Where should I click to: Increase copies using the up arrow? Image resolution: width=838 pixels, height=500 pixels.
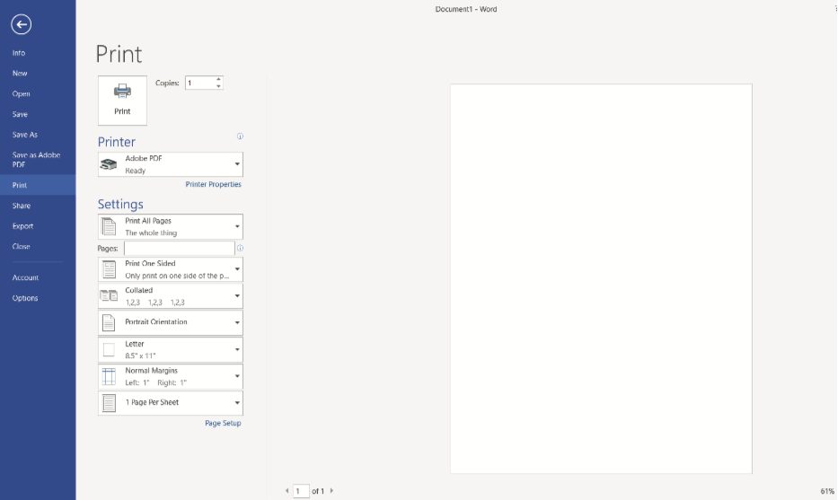click(x=218, y=79)
